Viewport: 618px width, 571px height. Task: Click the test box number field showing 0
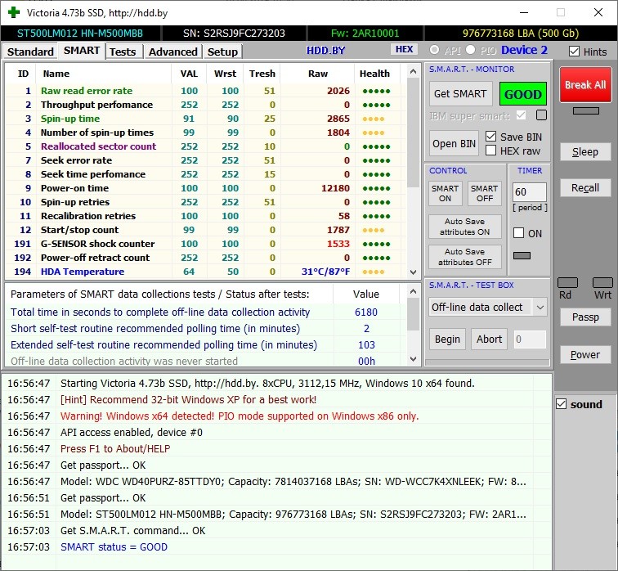coord(530,339)
